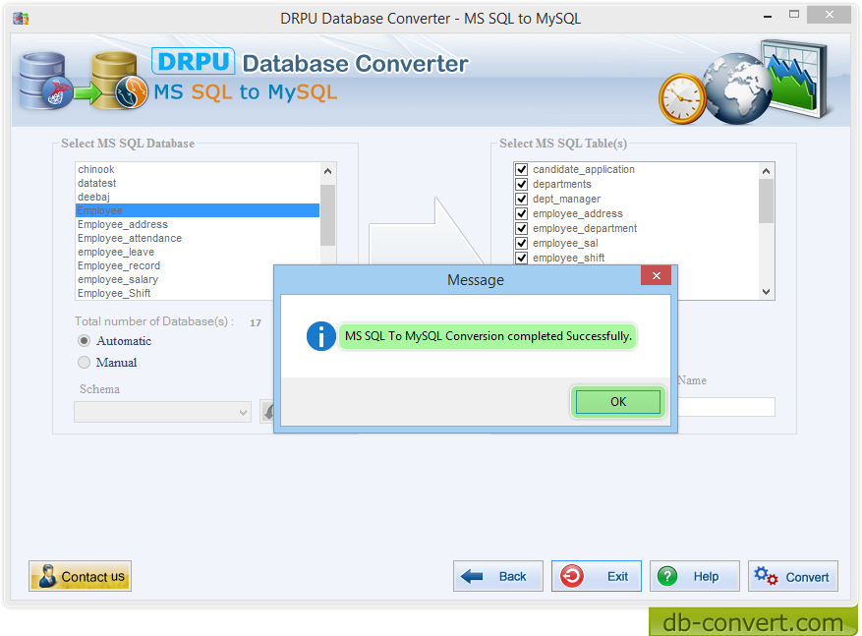Select the Employee_attendance database
862x636 pixels.
pos(198,238)
